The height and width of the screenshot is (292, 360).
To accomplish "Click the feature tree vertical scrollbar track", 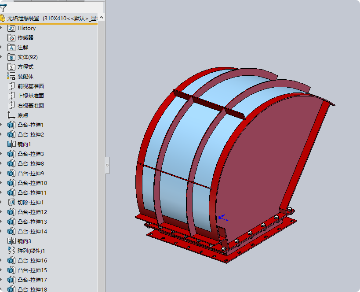I will click(x=101, y=156).
